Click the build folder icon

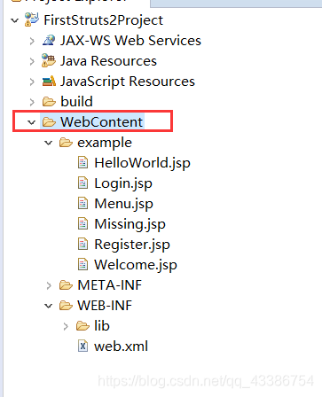click(49, 102)
